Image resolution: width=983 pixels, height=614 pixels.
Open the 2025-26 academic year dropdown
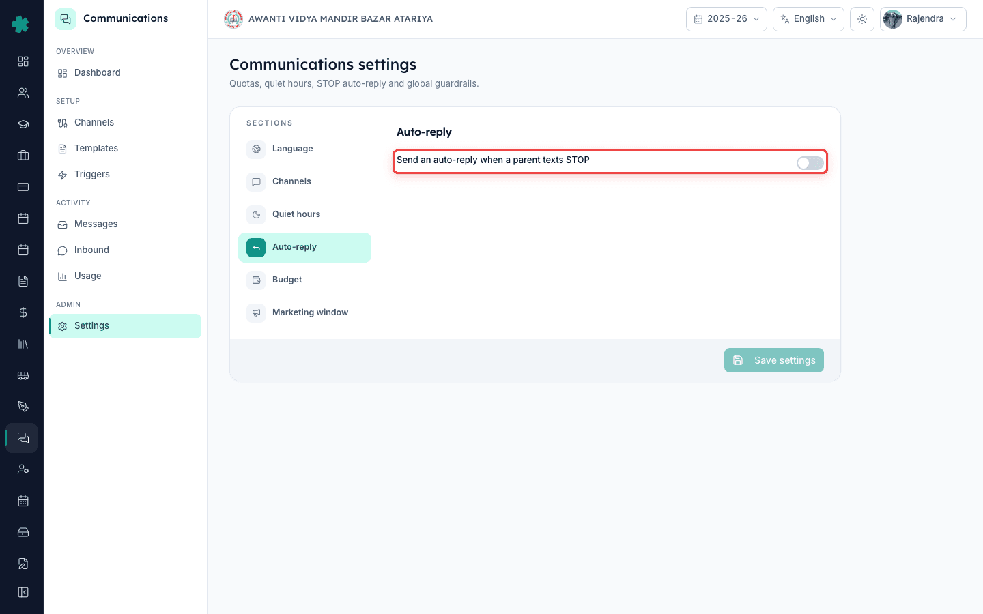(726, 19)
